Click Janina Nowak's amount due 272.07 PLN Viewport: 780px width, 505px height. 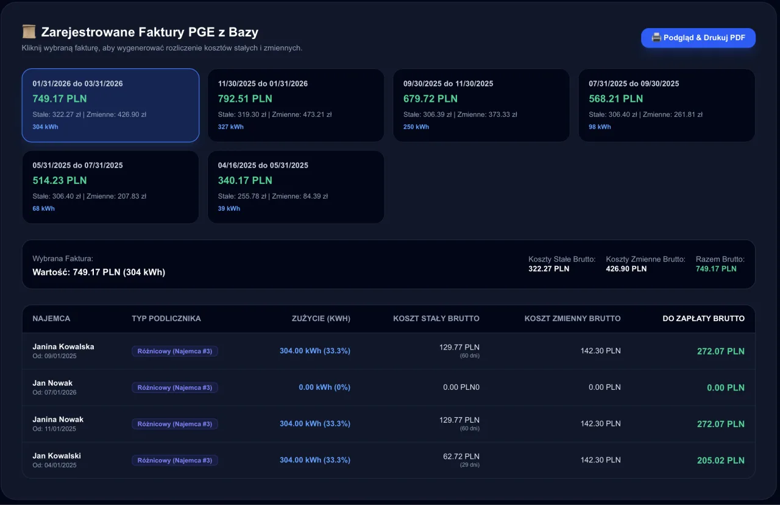pyautogui.click(x=721, y=425)
